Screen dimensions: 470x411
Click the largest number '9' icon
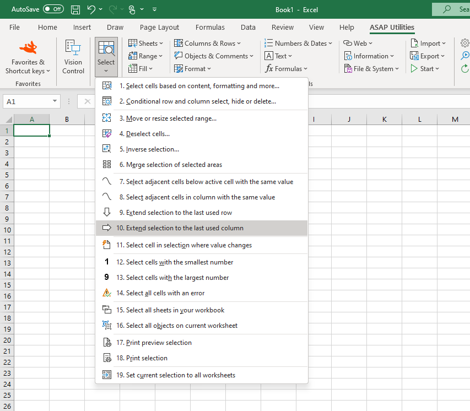107,277
